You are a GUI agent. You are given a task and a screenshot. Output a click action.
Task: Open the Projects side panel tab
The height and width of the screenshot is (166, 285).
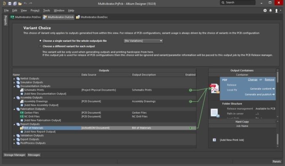[x=5, y=20]
